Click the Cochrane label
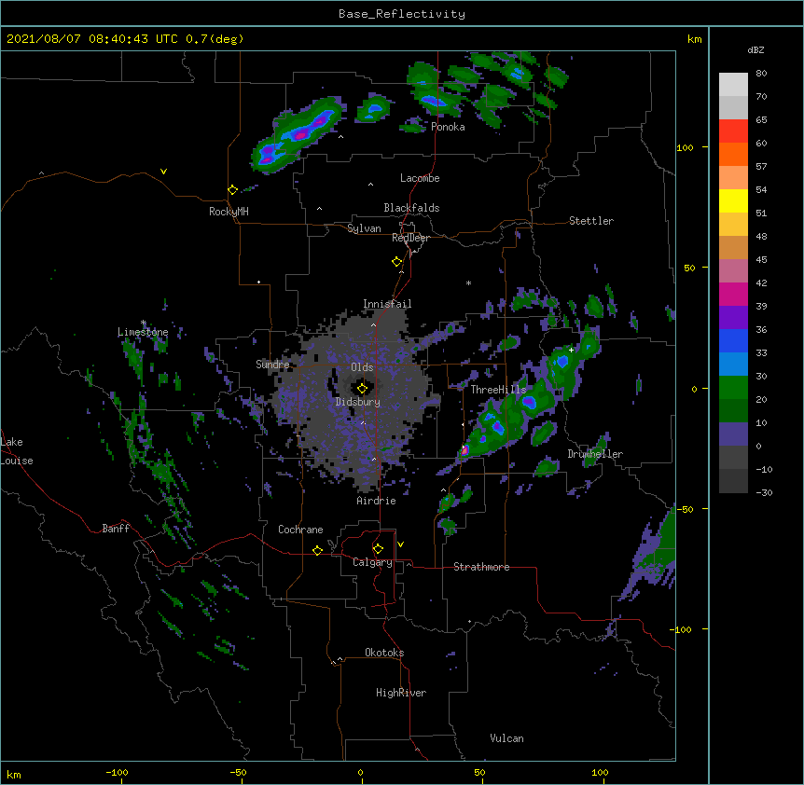804x785 pixels. coord(300,530)
